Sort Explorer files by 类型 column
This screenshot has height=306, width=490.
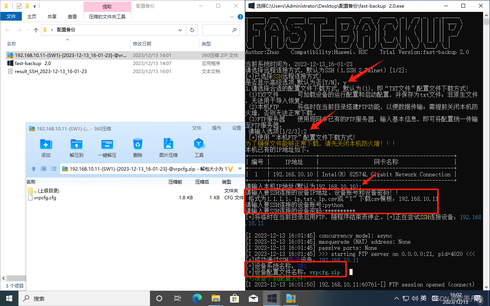(x=206, y=44)
